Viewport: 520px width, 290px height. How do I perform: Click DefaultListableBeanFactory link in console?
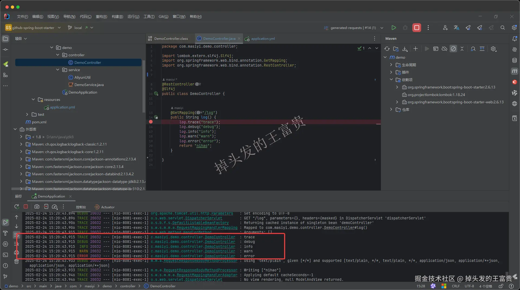200,223
